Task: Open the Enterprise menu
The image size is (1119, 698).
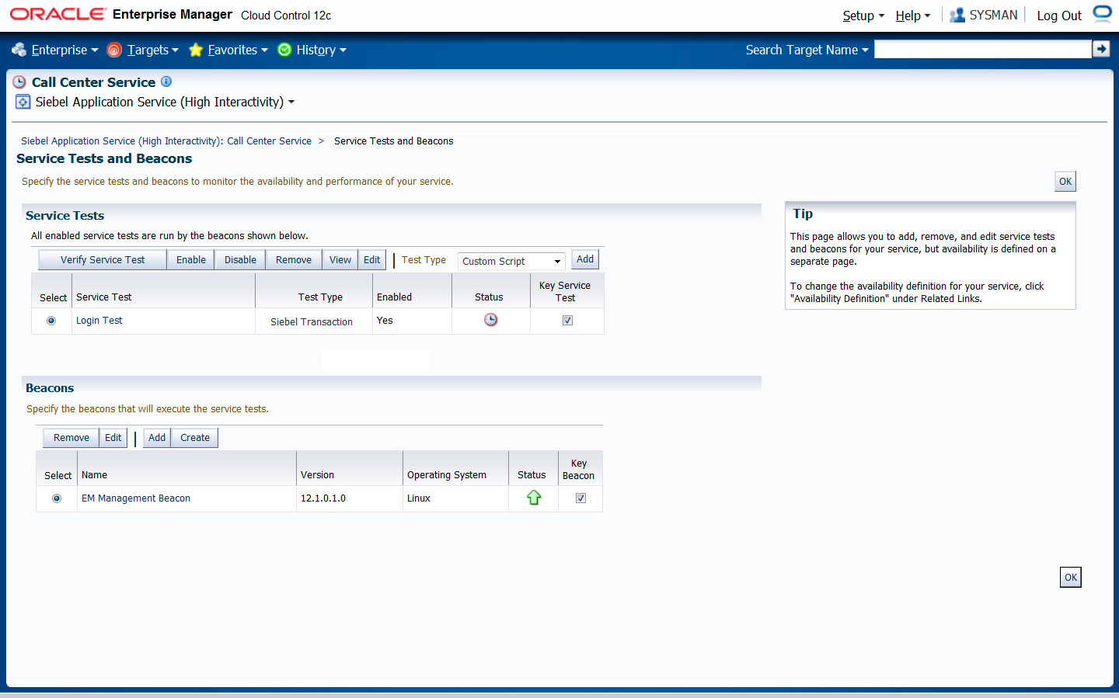Action: 64,50
